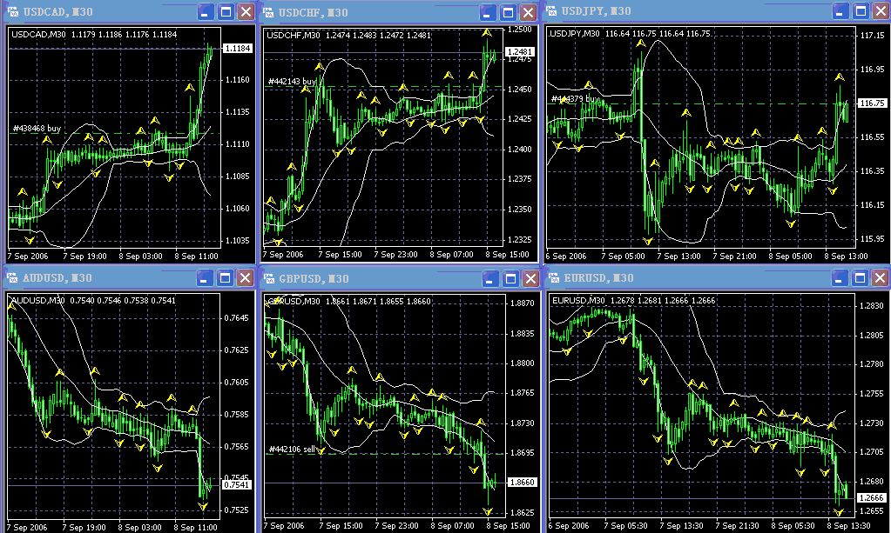Viewport: 891px width, 533px height.
Task: Close the USDCAD chart window
Action: [246, 11]
